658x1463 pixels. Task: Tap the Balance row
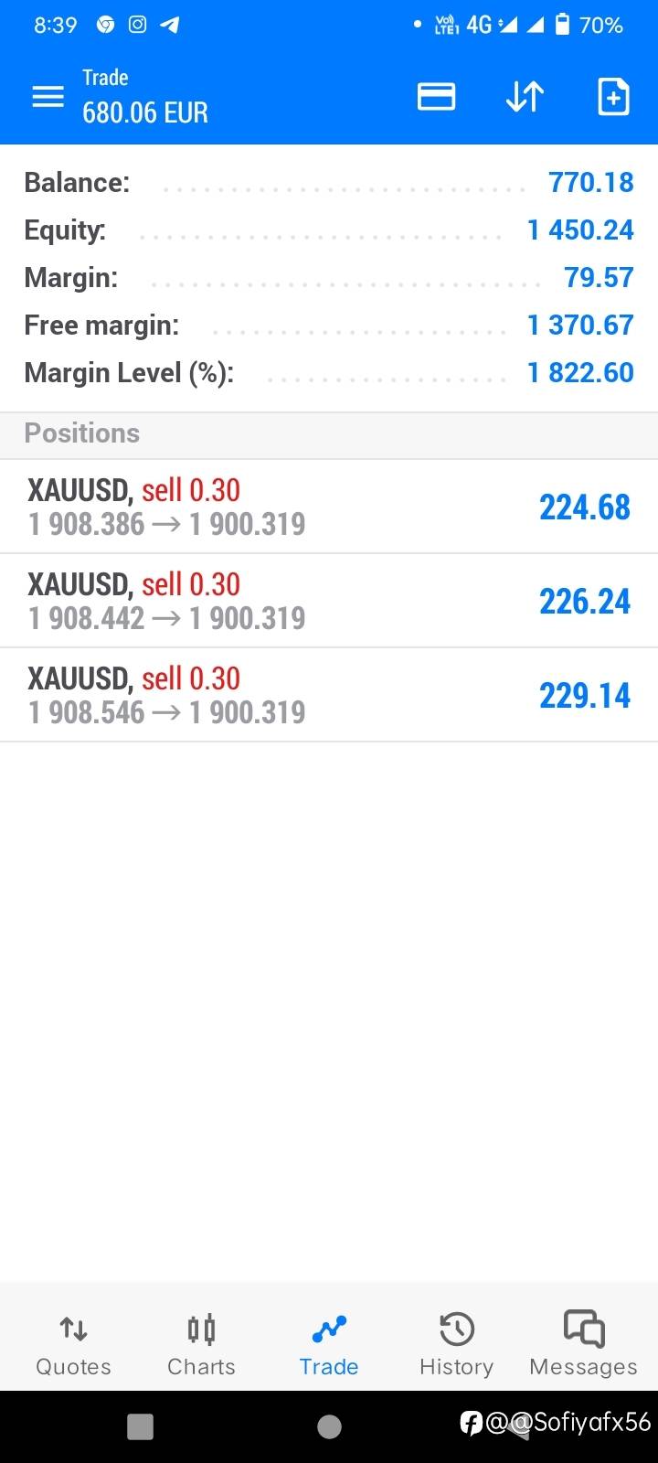point(329,182)
